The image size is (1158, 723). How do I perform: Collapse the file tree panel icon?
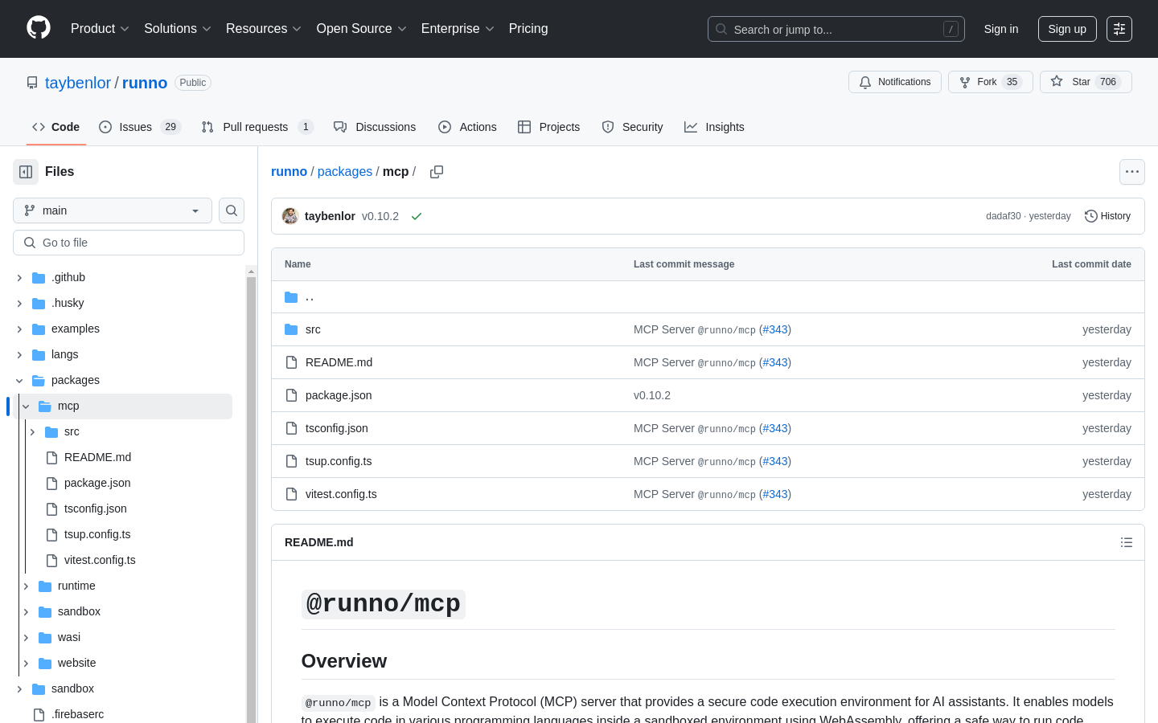pyautogui.click(x=26, y=172)
